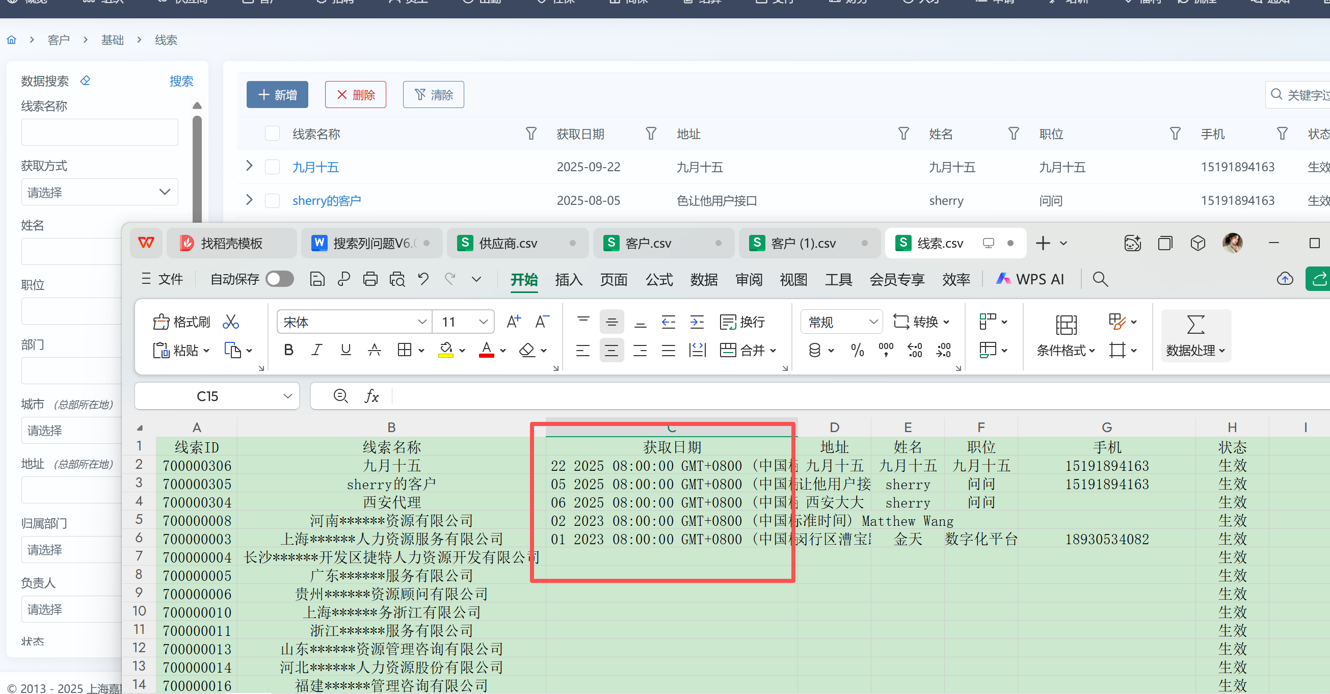
Task: Insert function using fx icon
Action: click(x=371, y=396)
